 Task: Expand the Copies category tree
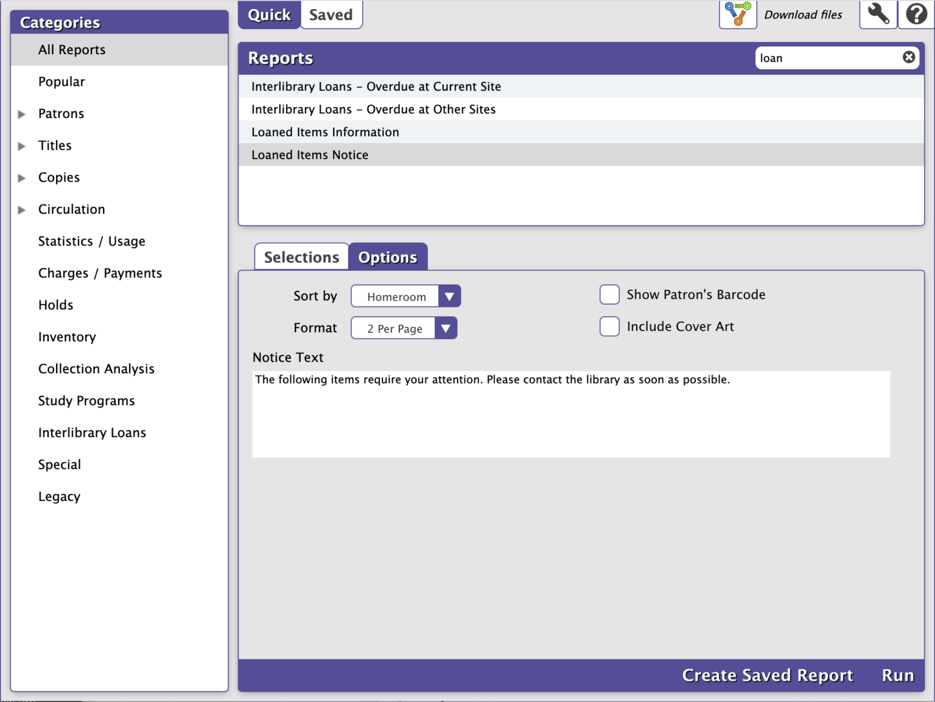22,178
